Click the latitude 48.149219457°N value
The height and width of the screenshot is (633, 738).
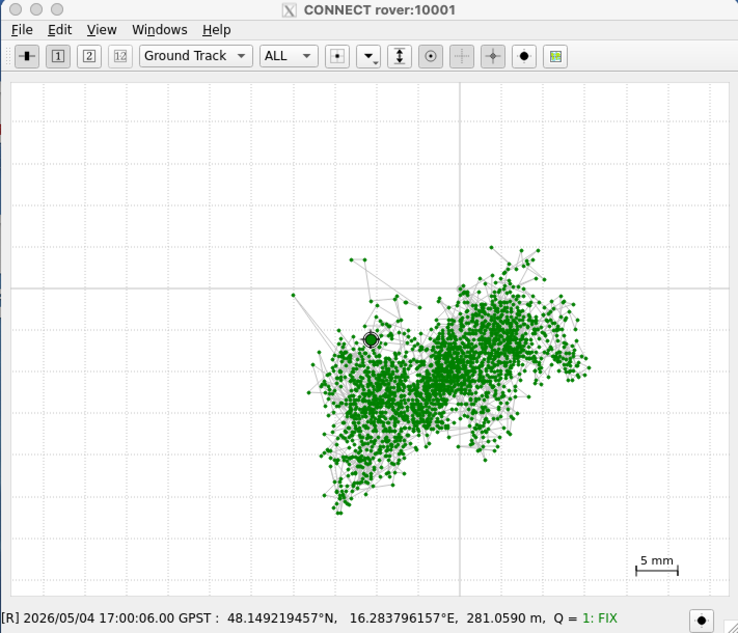(x=282, y=618)
